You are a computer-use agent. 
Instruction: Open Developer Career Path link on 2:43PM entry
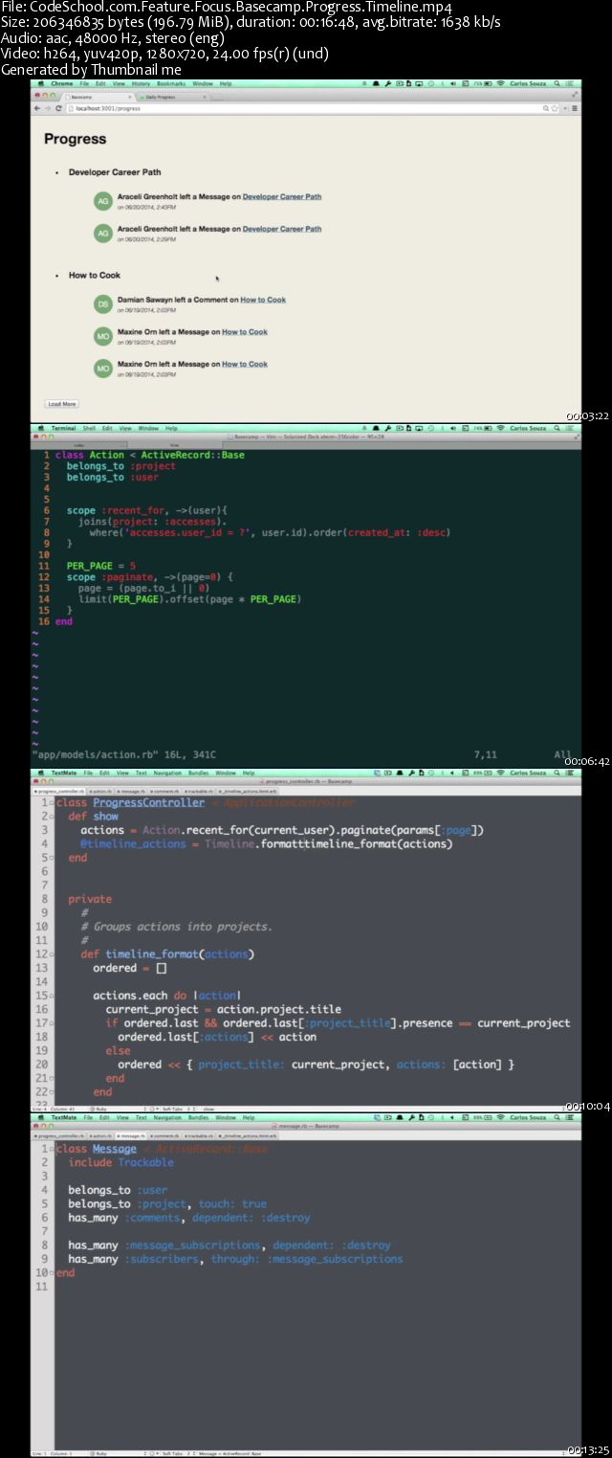coord(282,196)
